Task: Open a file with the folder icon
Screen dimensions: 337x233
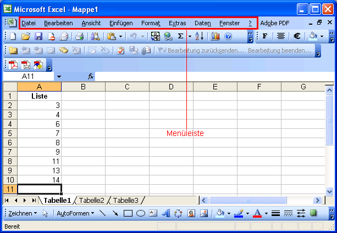Action: (26, 36)
